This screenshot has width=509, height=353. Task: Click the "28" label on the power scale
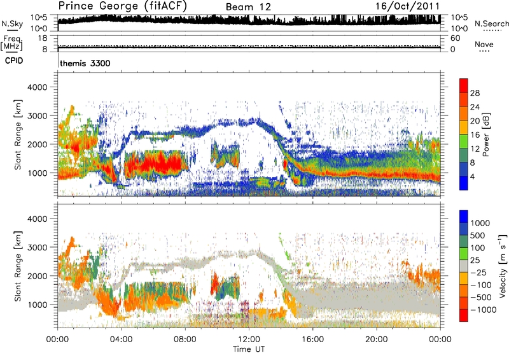(x=475, y=93)
